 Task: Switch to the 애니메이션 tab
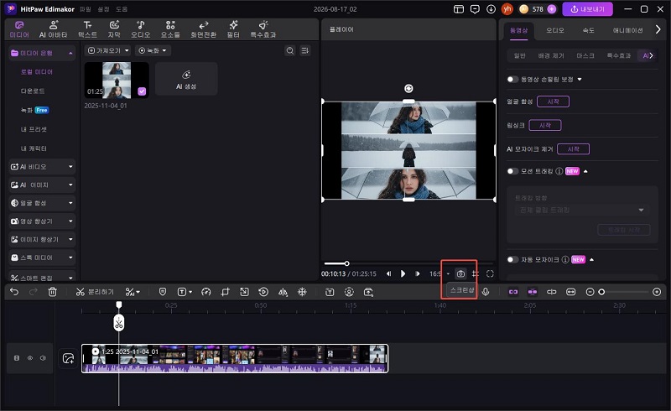click(x=627, y=30)
